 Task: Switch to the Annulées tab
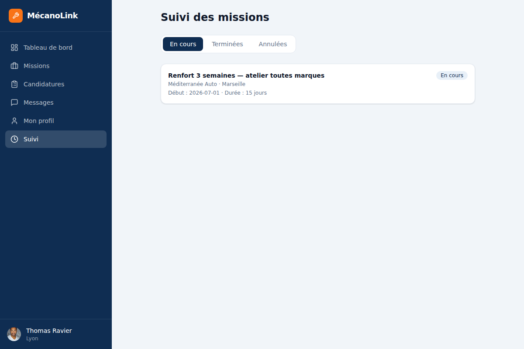[x=273, y=44]
